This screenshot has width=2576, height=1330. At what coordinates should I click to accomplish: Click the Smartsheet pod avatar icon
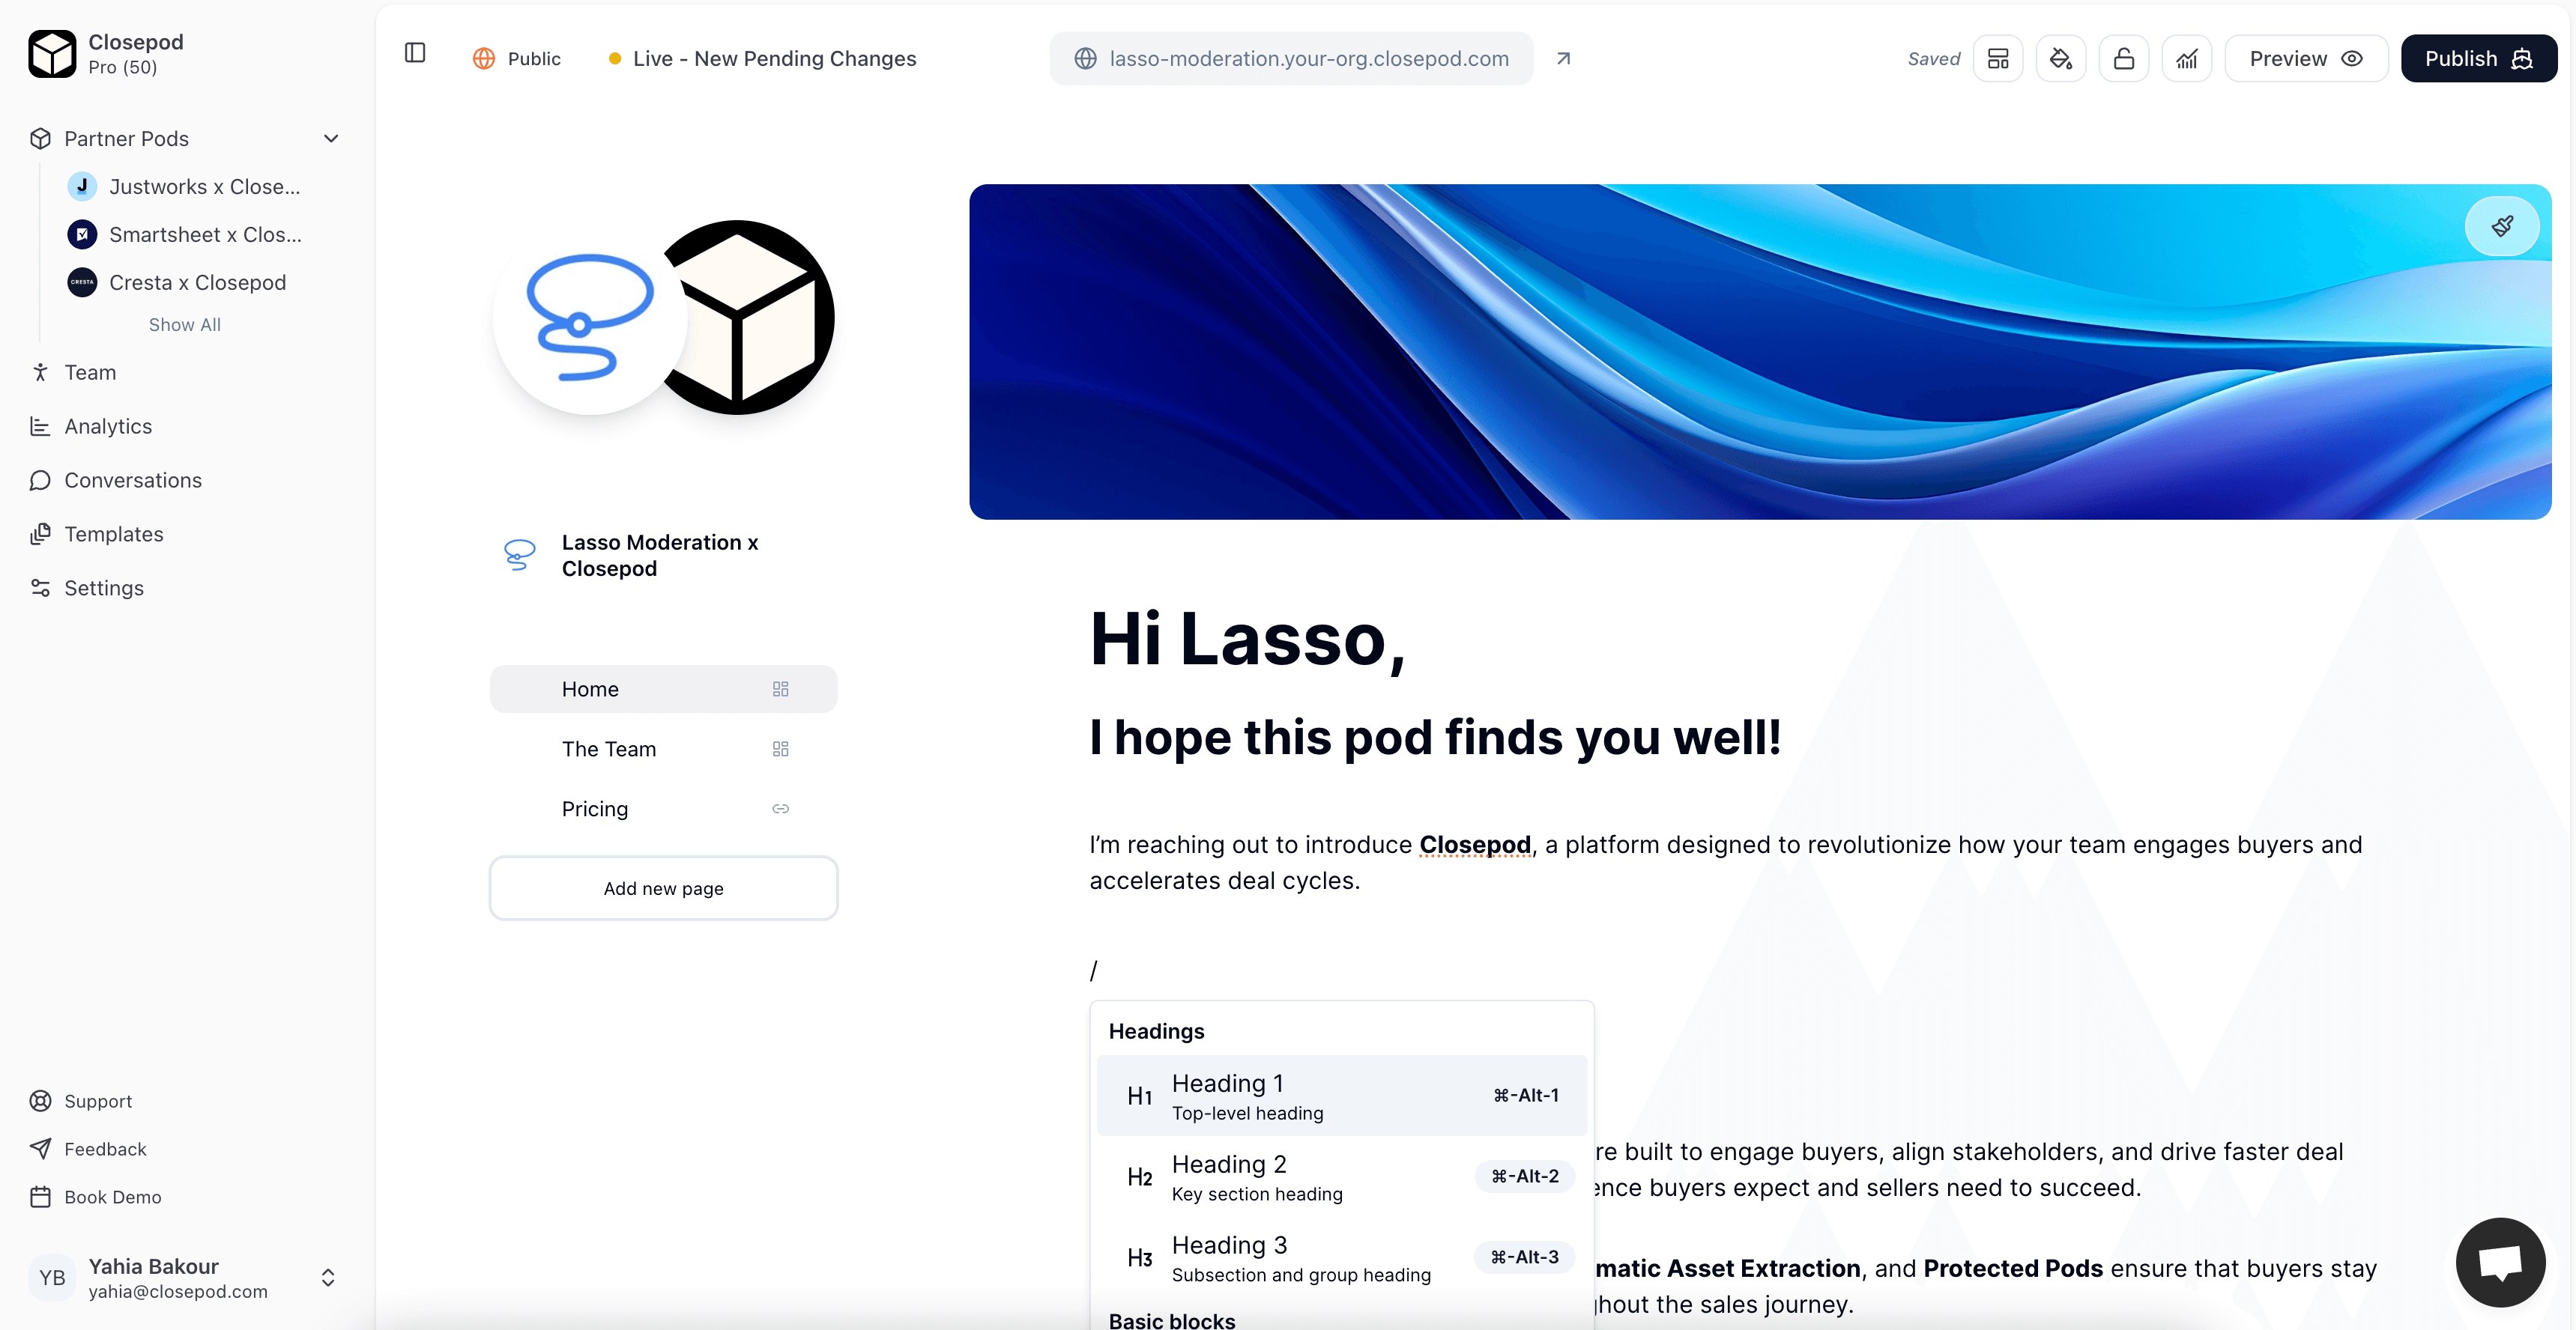82,234
